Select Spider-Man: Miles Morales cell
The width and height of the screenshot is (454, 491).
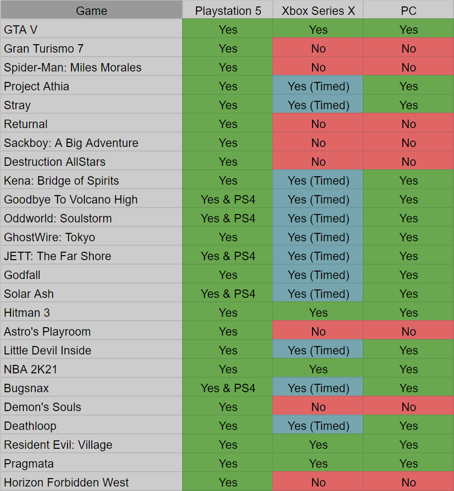click(91, 68)
